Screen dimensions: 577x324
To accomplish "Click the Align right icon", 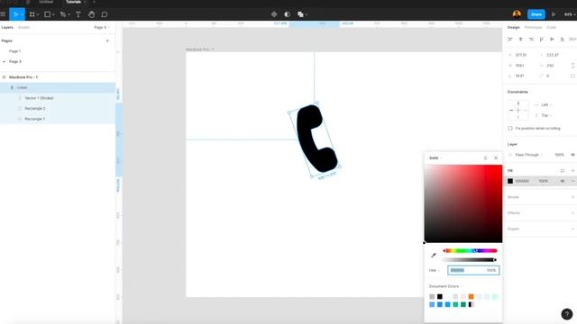I will coord(531,39).
